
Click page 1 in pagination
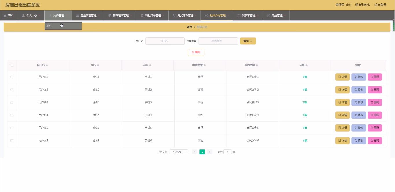(x=202, y=152)
